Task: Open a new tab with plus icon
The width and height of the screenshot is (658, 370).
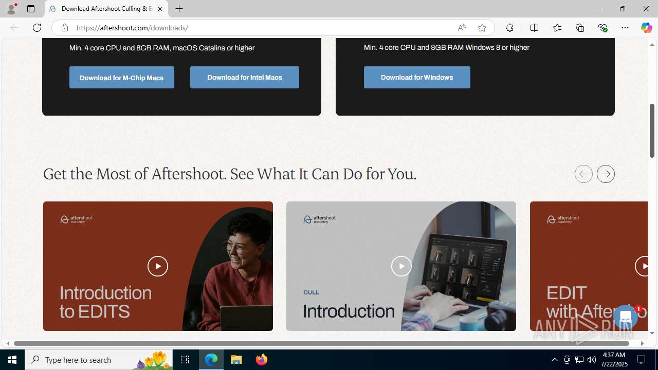Action: click(x=179, y=9)
